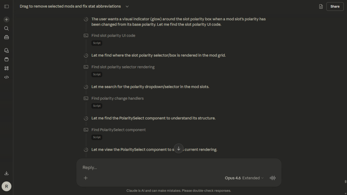Toggle the sidebar panel icon
Screen dimensions: 347x195
[x=7, y=6]
